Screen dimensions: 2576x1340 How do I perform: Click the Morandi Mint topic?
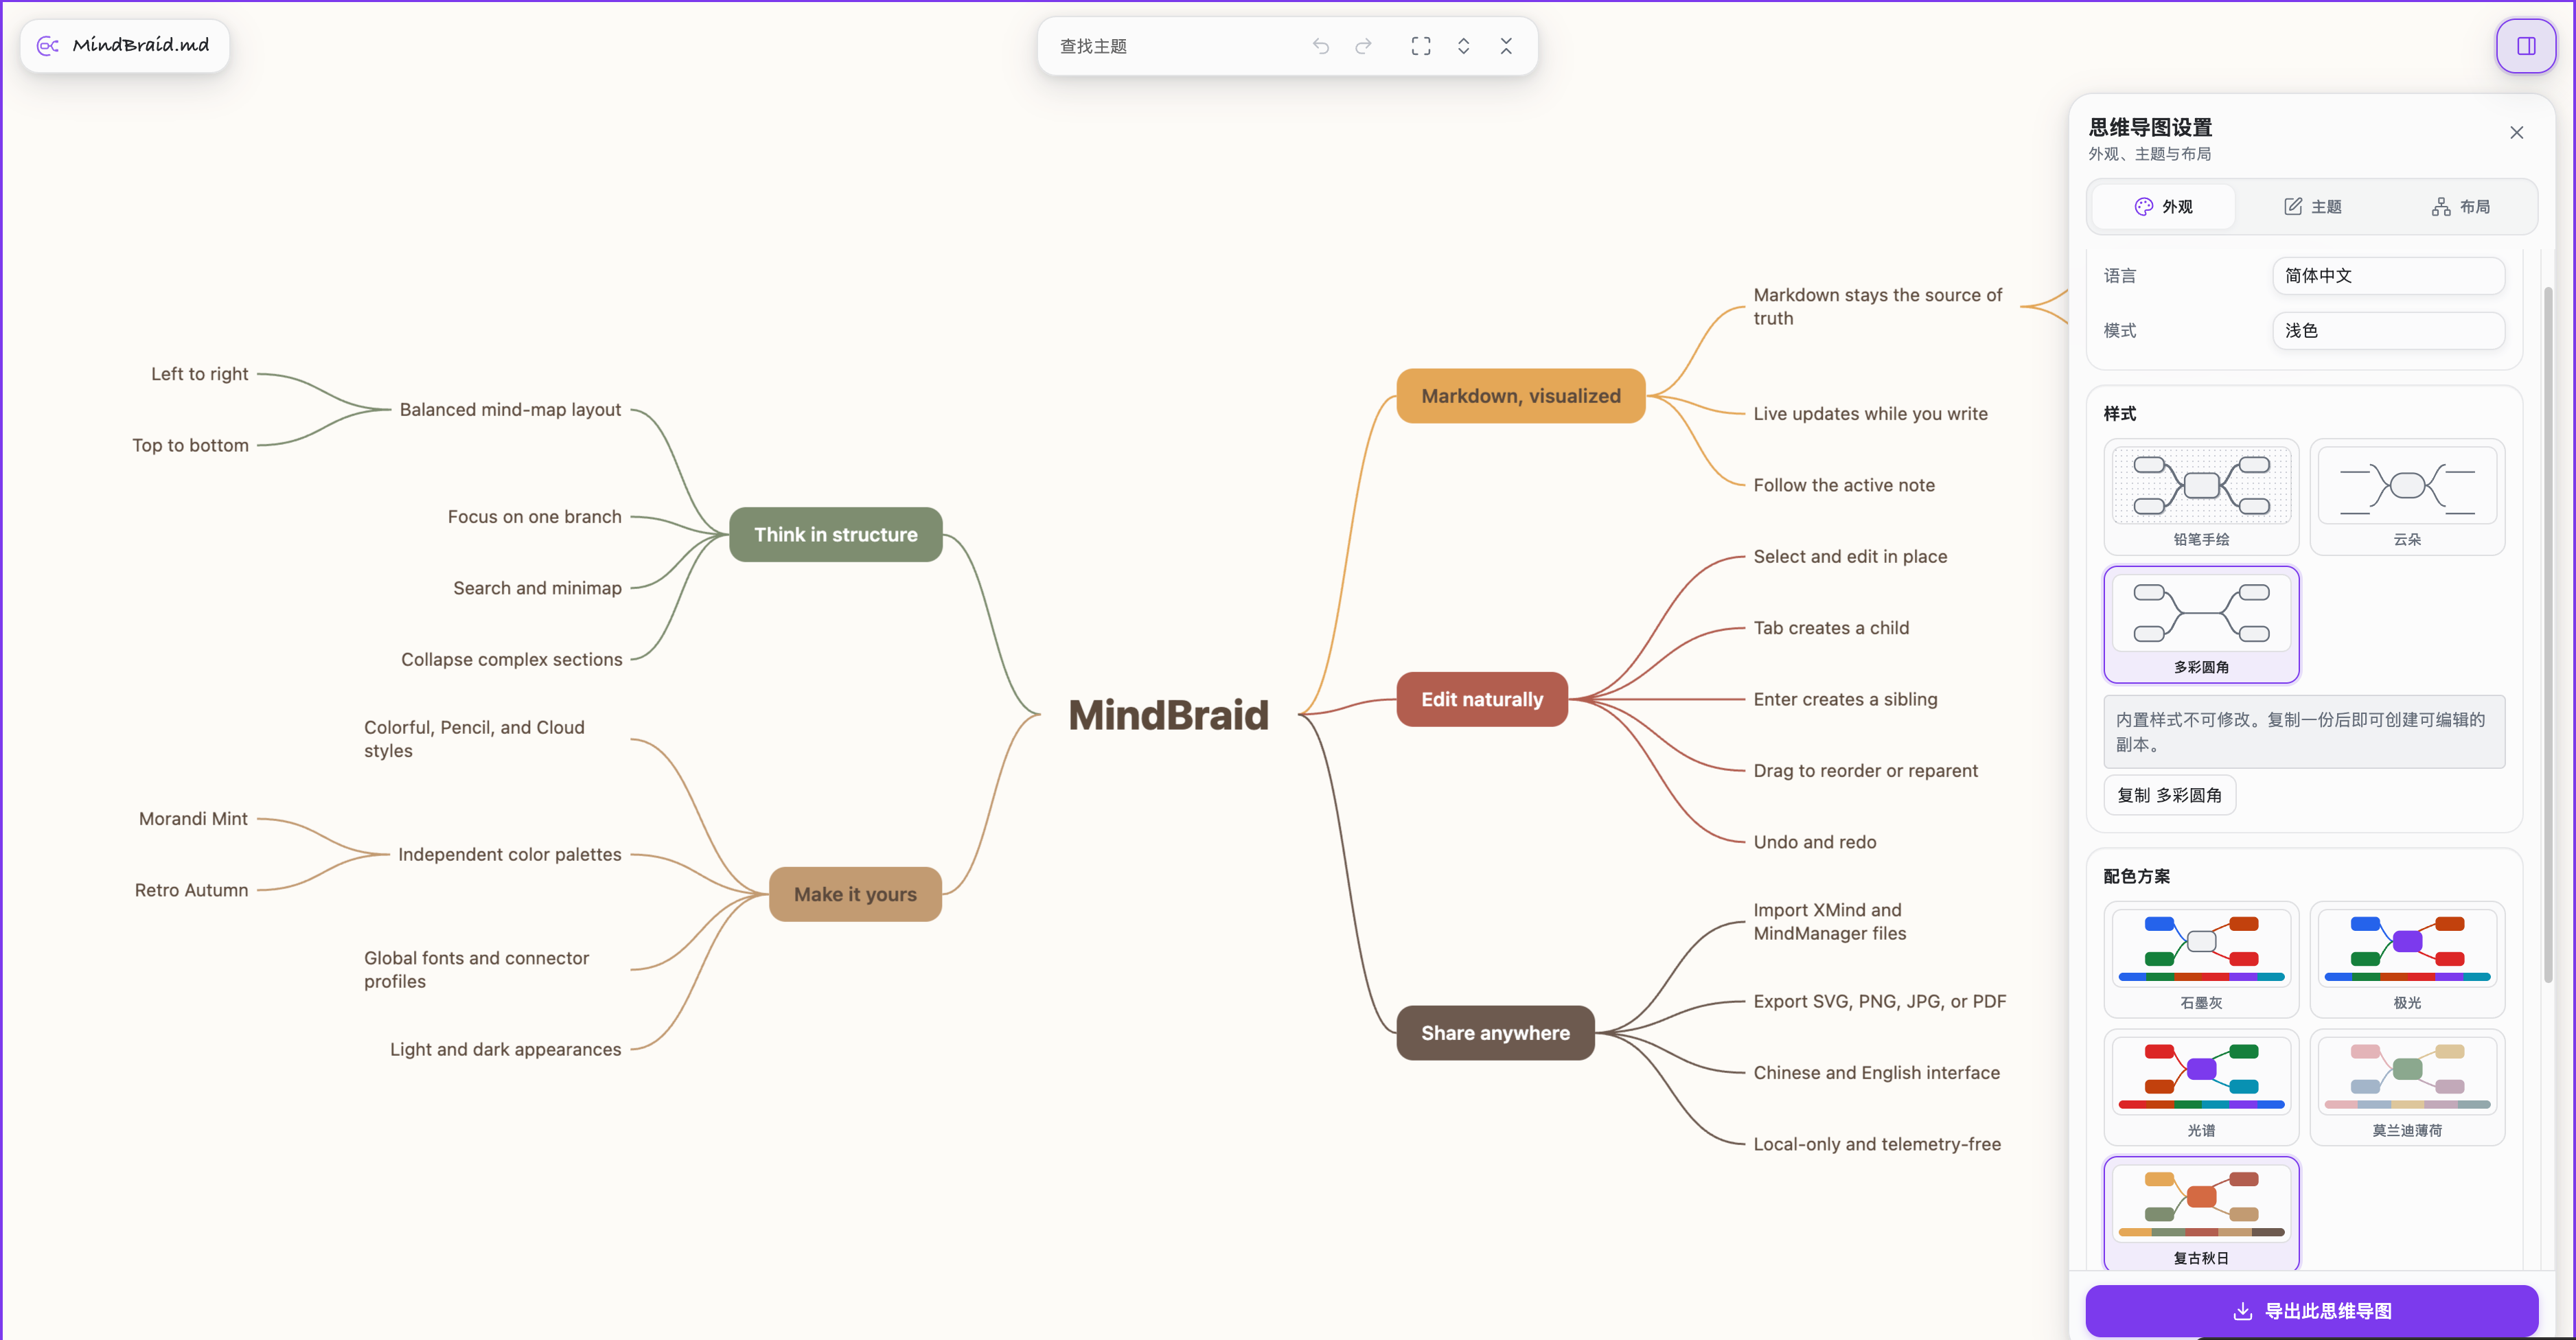[193, 818]
